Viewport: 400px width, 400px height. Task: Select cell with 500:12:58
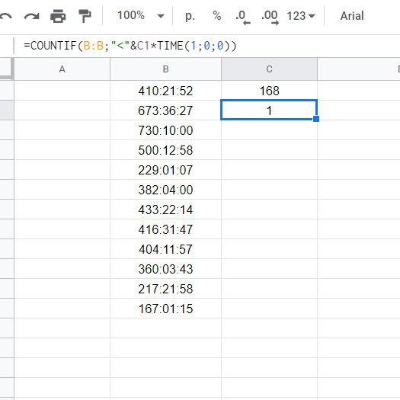[x=165, y=150]
